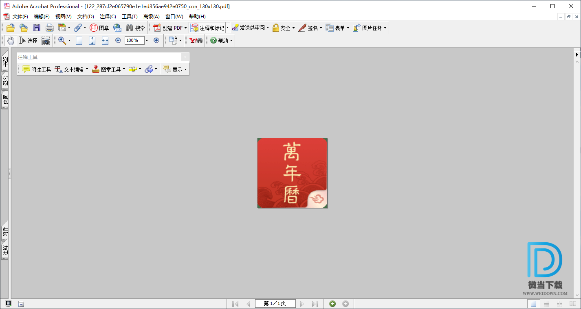Open the 页面 pages side tab
This screenshot has height=309, width=581.
pyautogui.click(x=5, y=100)
